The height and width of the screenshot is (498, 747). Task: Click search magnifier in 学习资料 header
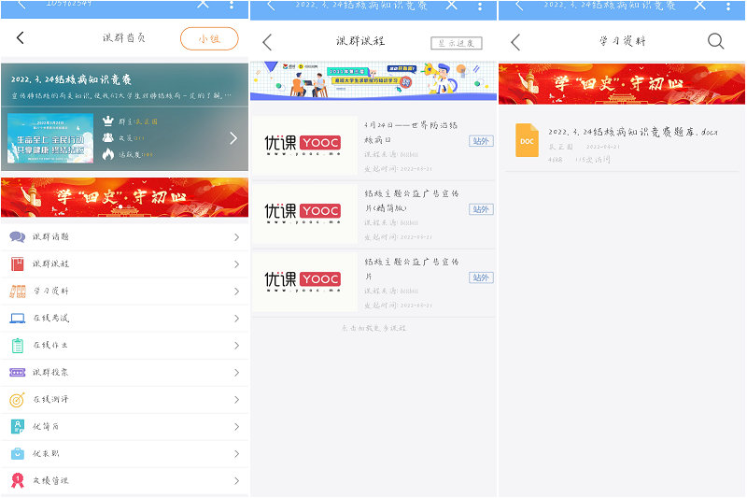pyautogui.click(x=715, y=42)
